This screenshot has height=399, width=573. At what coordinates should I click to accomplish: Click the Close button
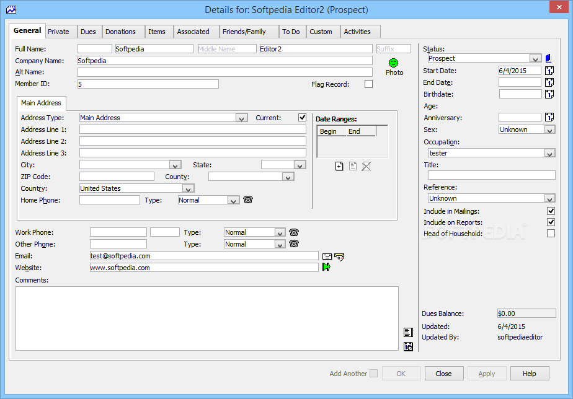[x=443, y=374]
